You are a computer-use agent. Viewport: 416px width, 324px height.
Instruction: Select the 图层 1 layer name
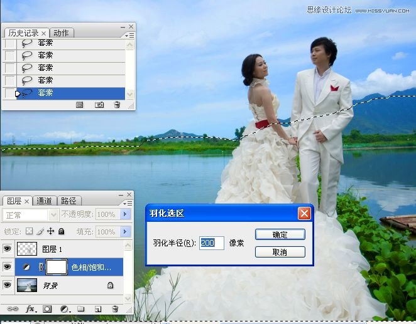coord(52,249)
